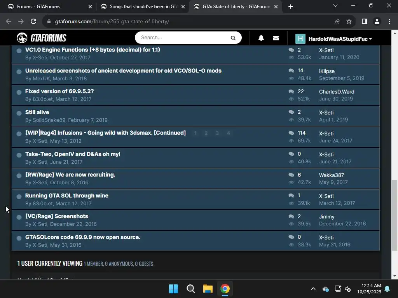Open the messages envelope icon

(x=276, y=38)
